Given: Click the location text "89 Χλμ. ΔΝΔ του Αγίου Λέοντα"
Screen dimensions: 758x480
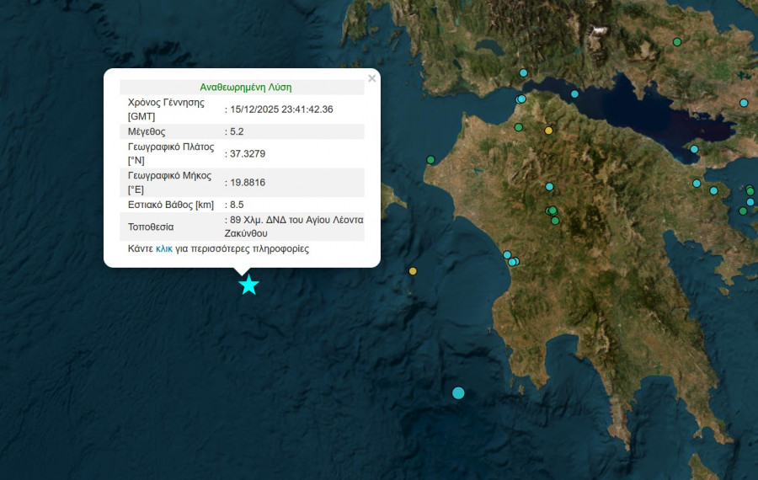Looking at the screenshot, I should click(296, 220).
